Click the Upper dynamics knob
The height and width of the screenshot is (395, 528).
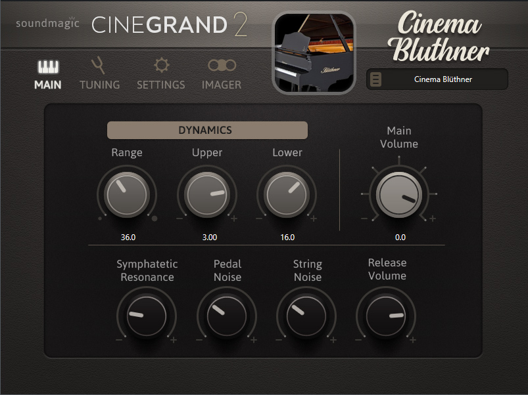click(207, 195)
